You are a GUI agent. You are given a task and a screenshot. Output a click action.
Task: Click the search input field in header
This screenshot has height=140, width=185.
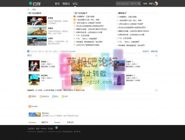tap(123, 3)
